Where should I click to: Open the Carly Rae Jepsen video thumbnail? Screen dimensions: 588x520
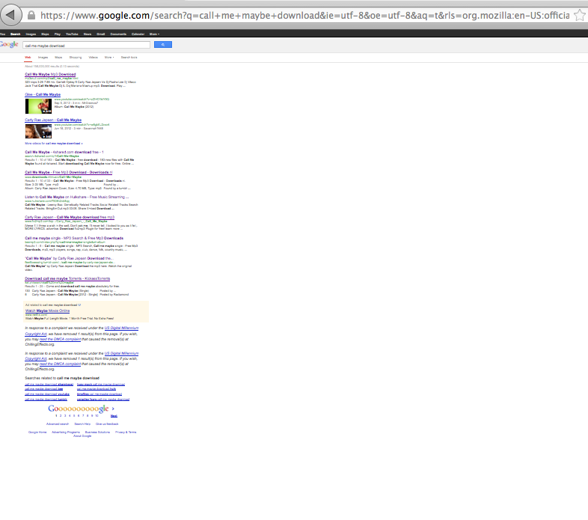click(x=37, y=131)
